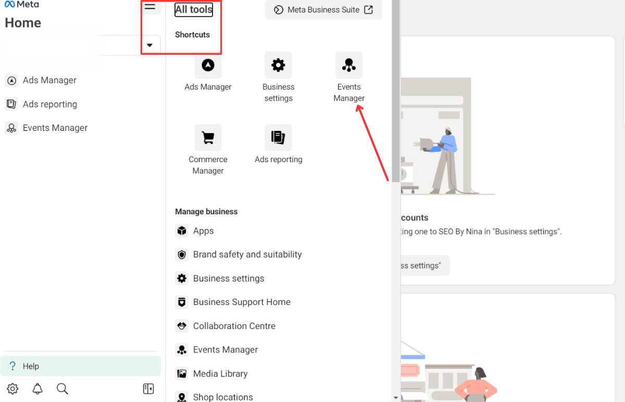Click the Apps icon under Manage business
The image size is (625, 402).
click(x=182, y=230)
